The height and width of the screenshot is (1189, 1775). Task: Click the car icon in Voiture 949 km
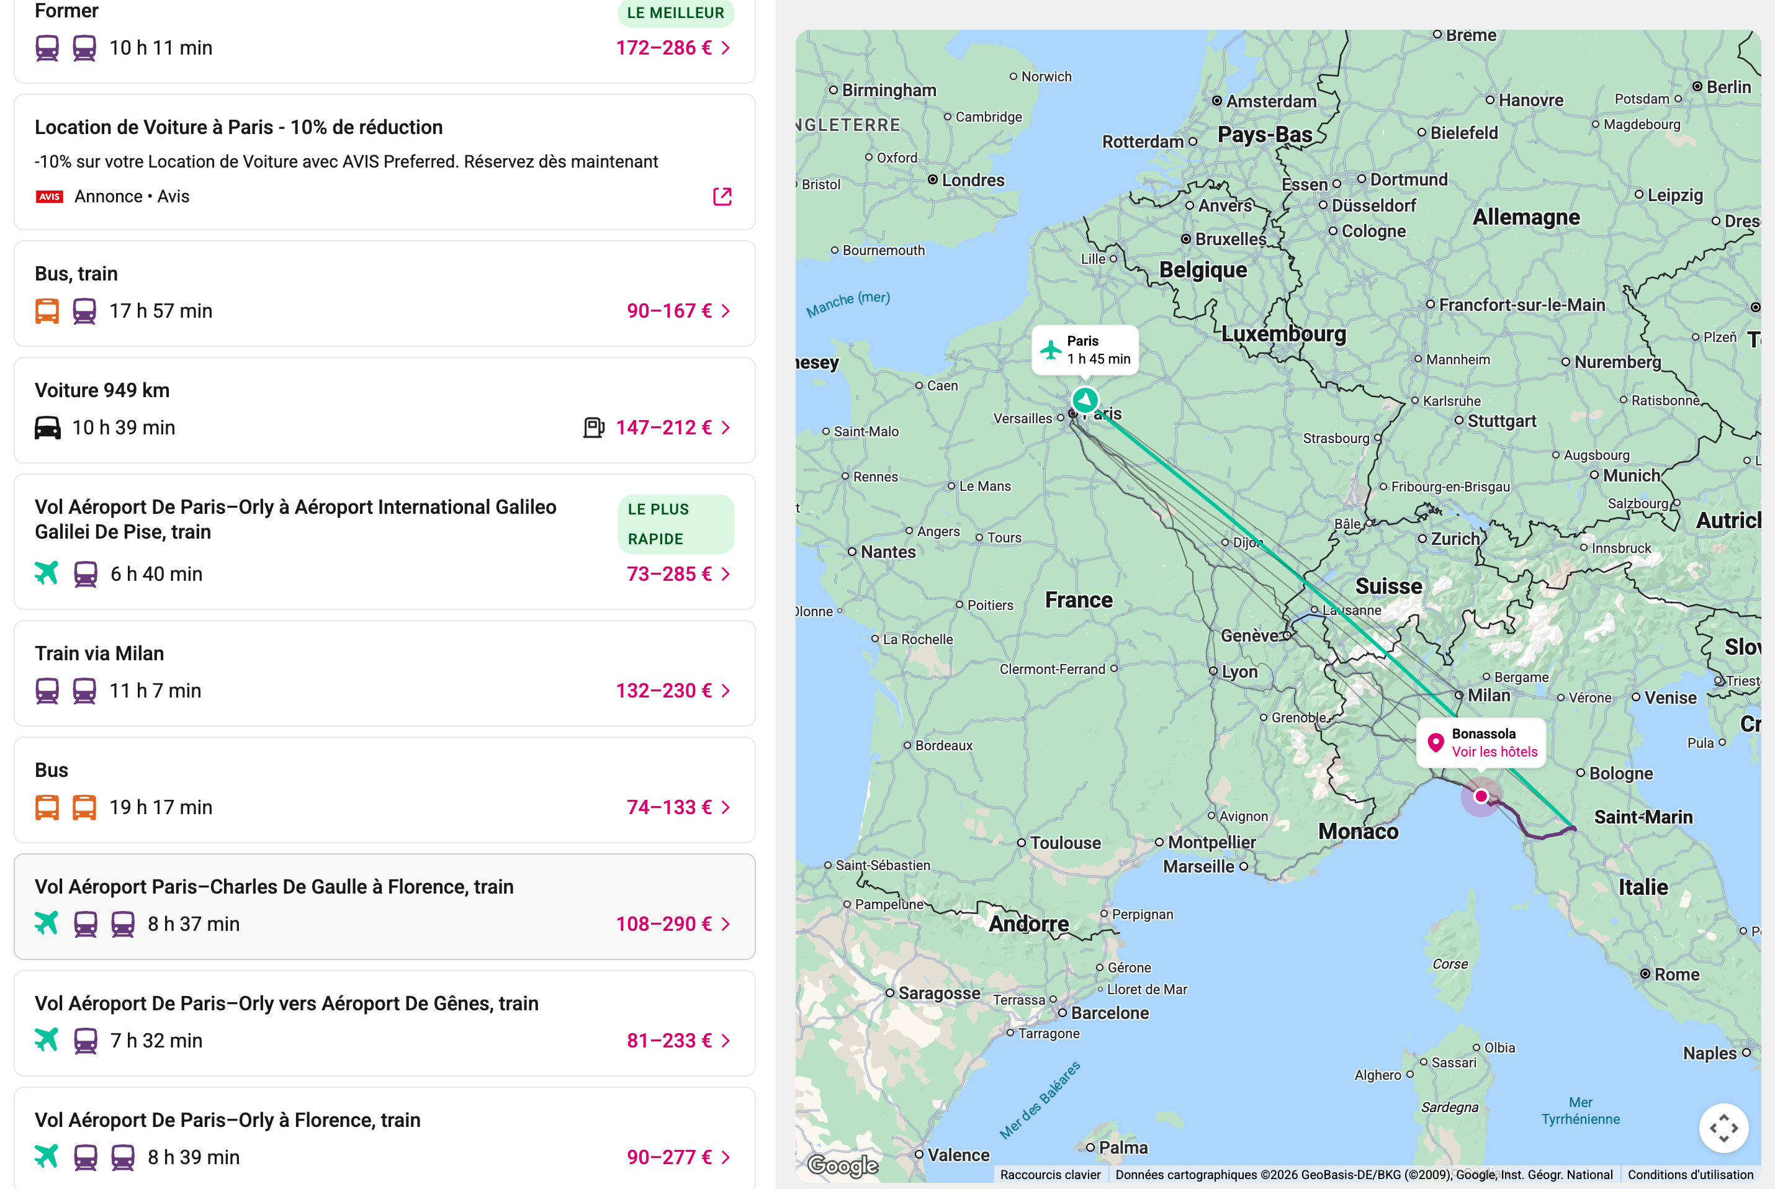tap(47, 428)
